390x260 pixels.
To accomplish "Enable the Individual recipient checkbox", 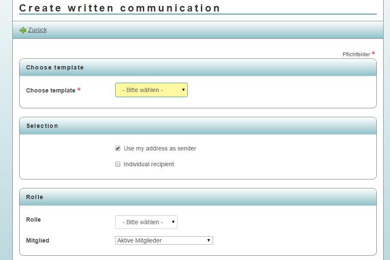I will (x=118, y=165).
